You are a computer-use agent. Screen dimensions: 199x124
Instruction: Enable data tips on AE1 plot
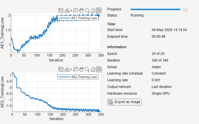coord(75,10)
